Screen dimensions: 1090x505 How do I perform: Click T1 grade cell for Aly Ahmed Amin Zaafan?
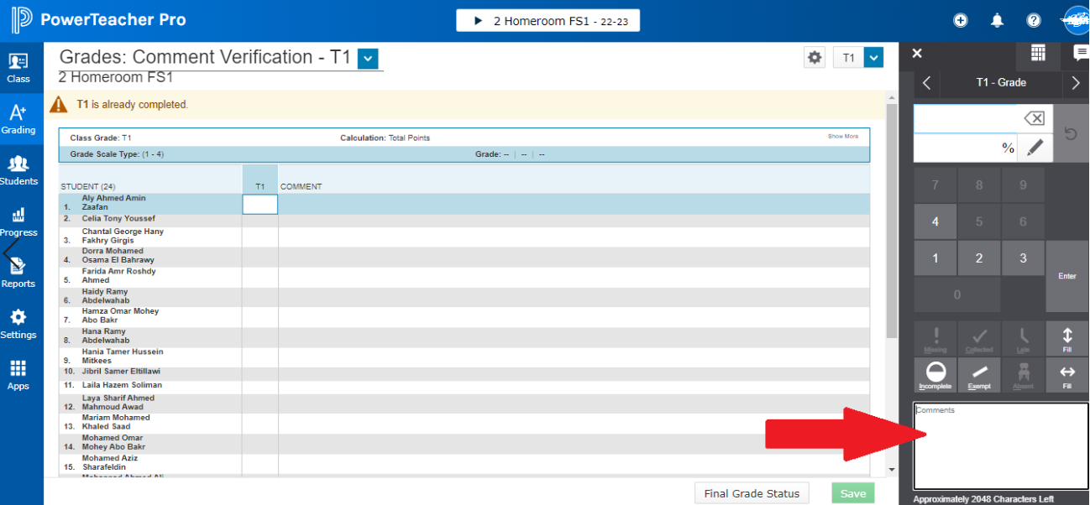[x=259, y=204]
